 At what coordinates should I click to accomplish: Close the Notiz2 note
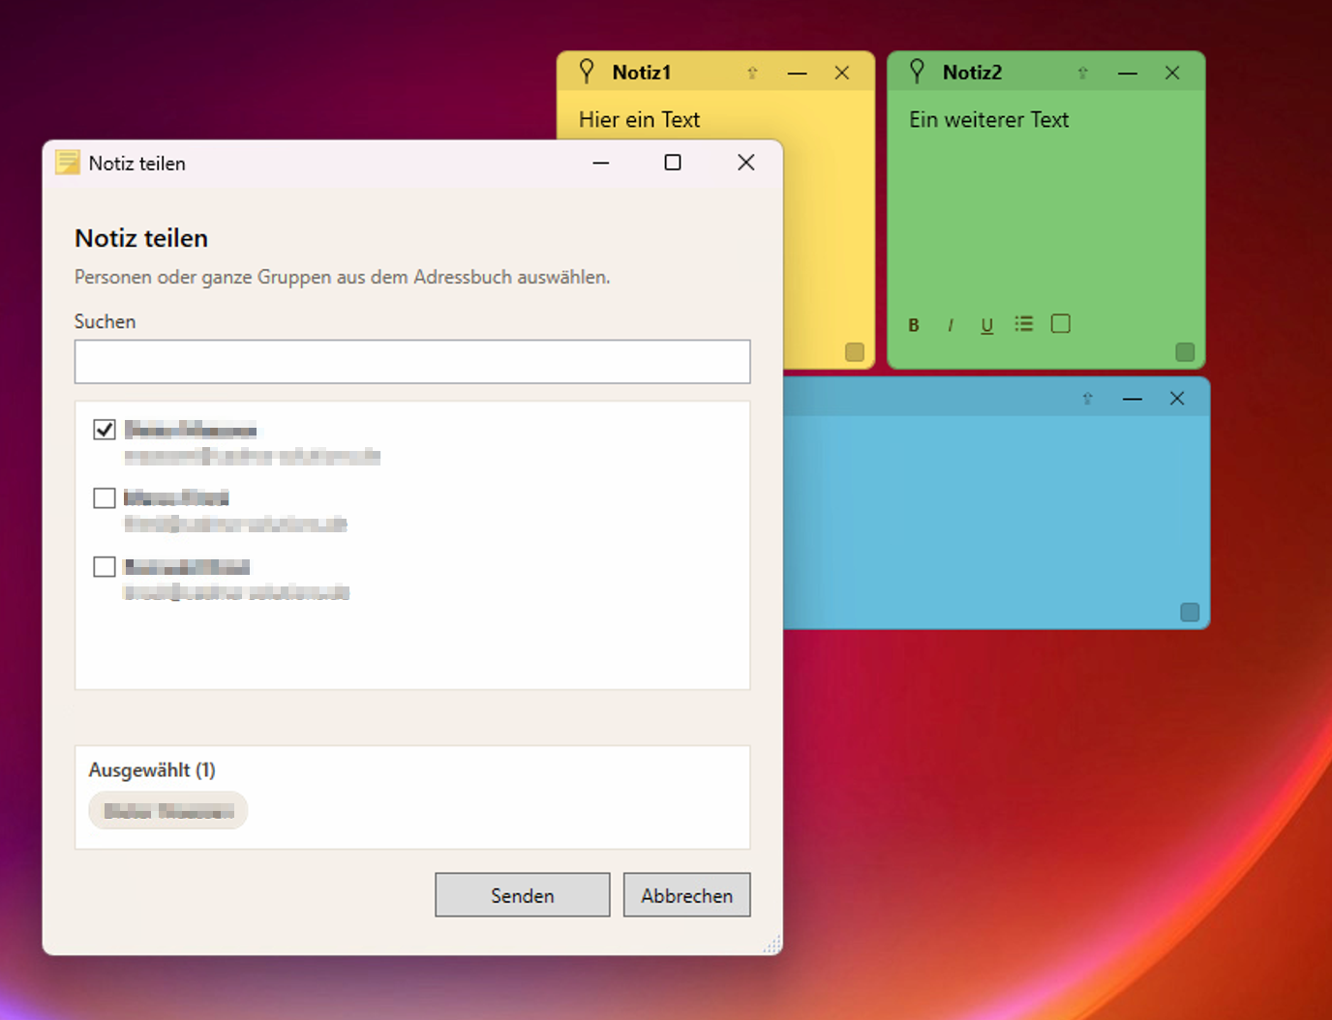point(1172,73)
